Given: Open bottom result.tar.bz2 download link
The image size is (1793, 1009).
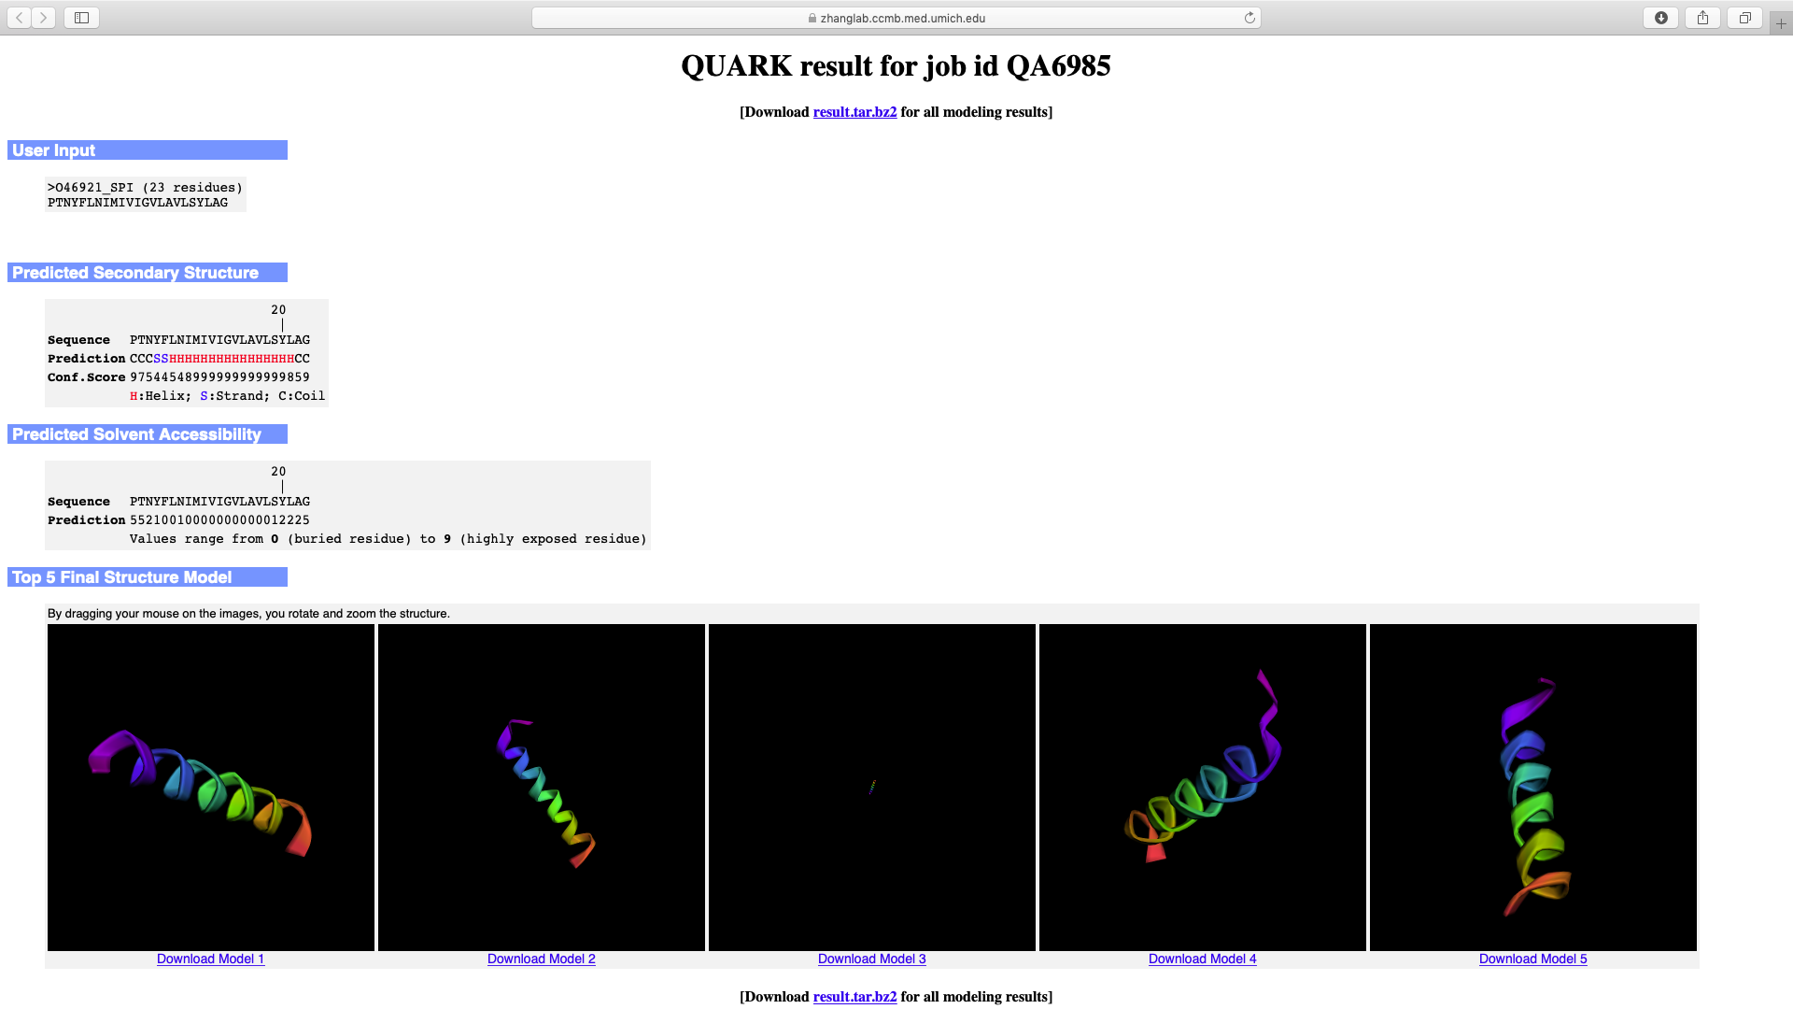Looking at the screenshot, I should (x=854, y=997).
